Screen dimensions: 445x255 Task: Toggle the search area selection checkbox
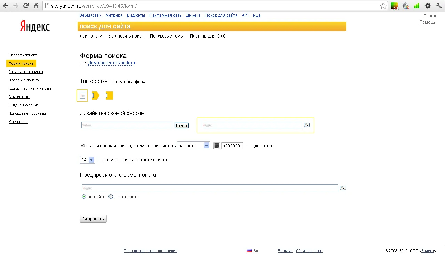(x=83, y=145)
